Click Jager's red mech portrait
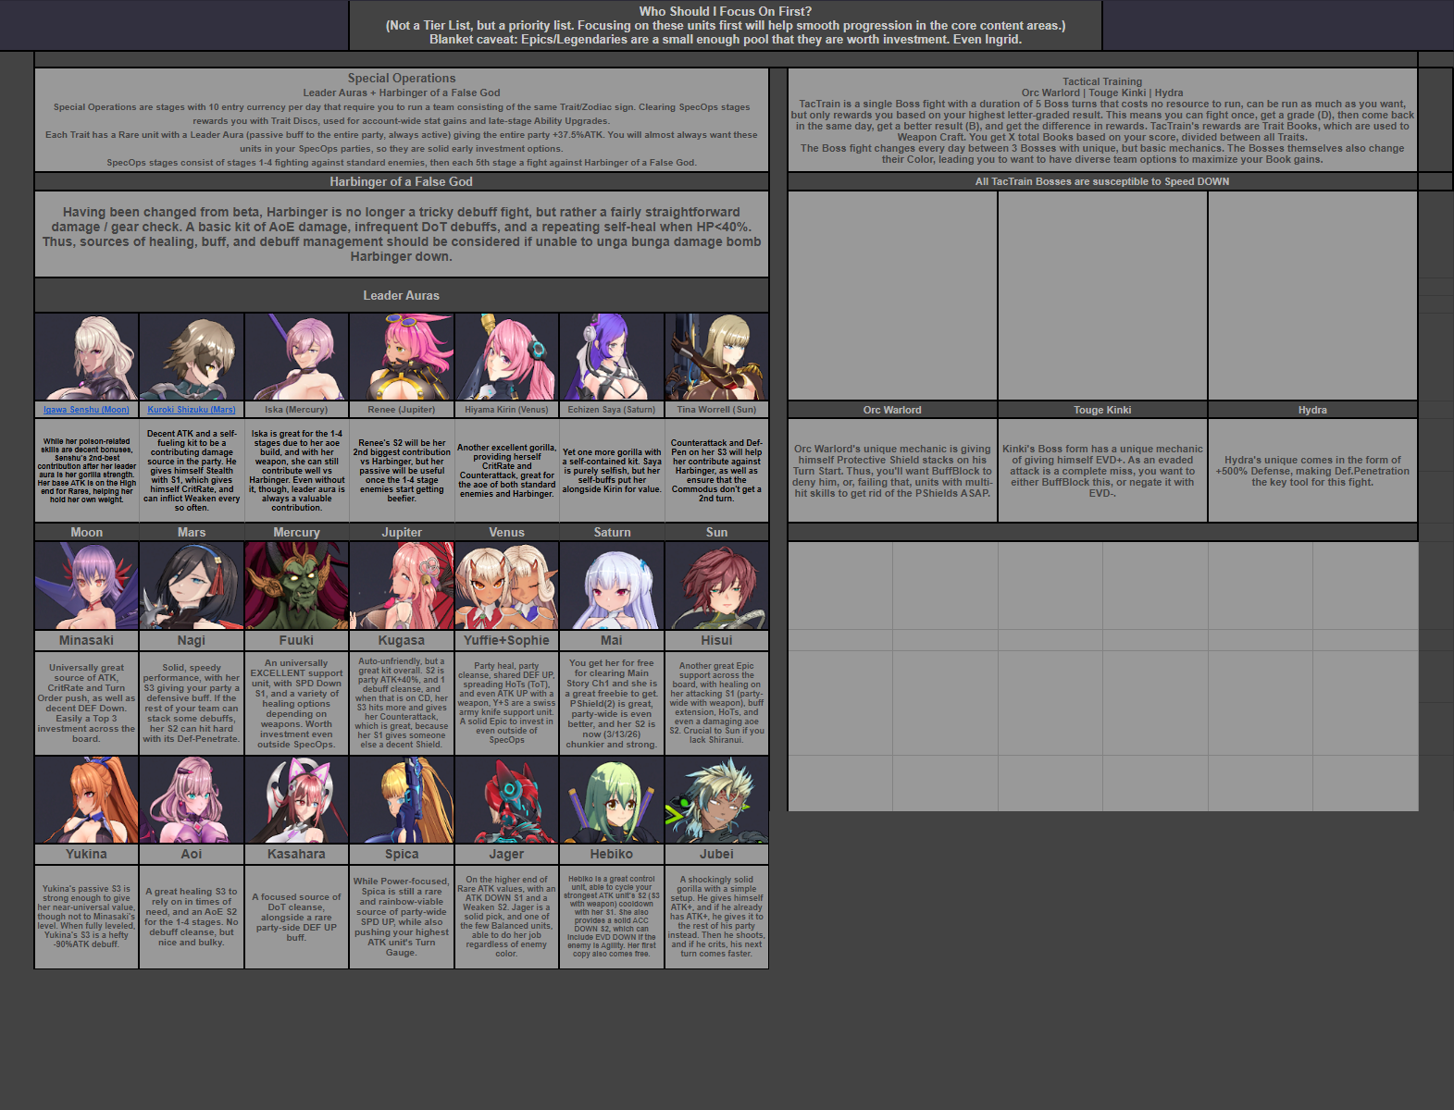Screen dimensions: 1454x1110 [506, 800]
